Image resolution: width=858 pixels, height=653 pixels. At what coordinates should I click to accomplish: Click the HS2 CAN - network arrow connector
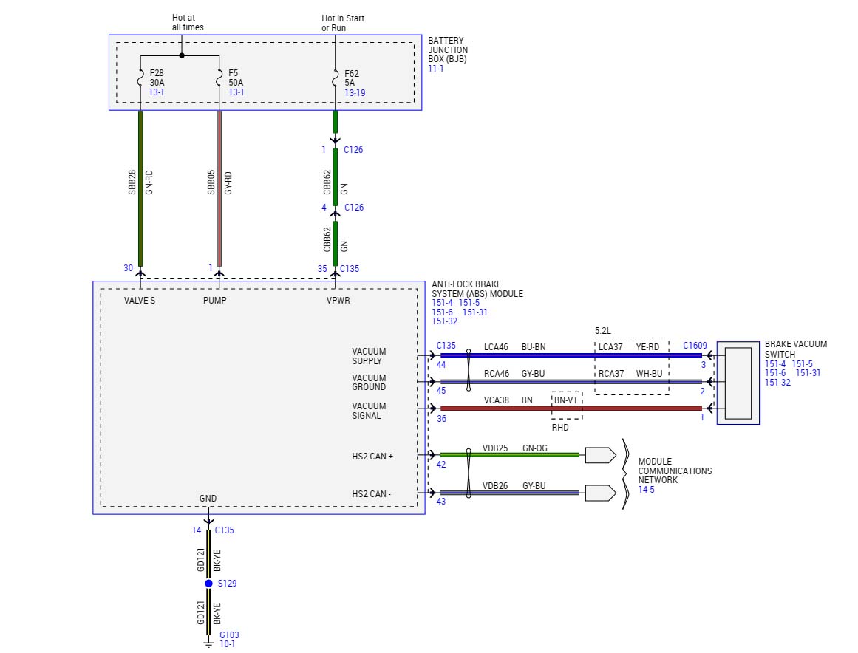600,493
